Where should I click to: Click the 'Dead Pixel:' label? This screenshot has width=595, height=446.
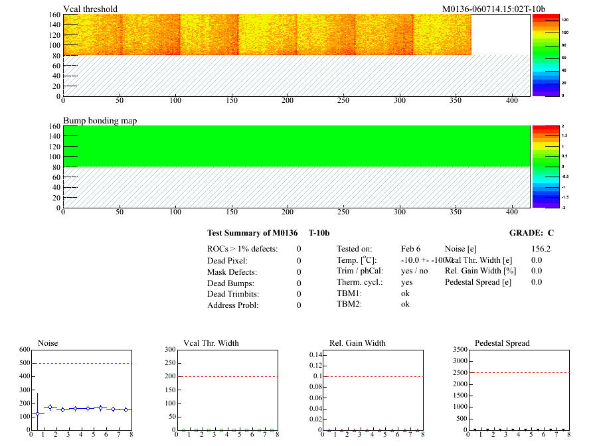point(227,261)
